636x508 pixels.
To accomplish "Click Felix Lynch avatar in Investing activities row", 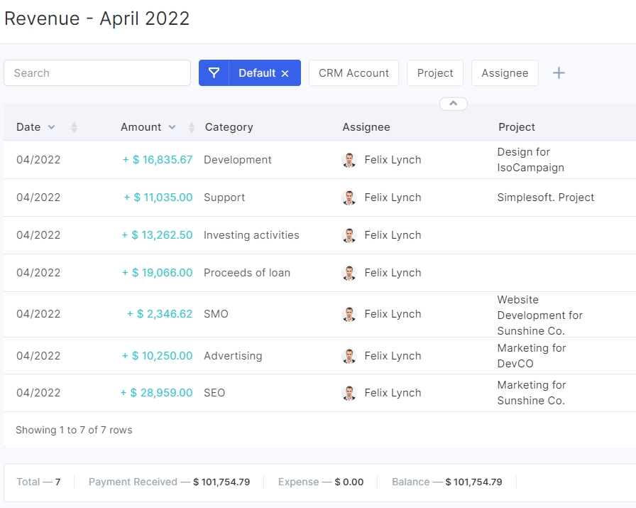I will click(x=349, y=235).
